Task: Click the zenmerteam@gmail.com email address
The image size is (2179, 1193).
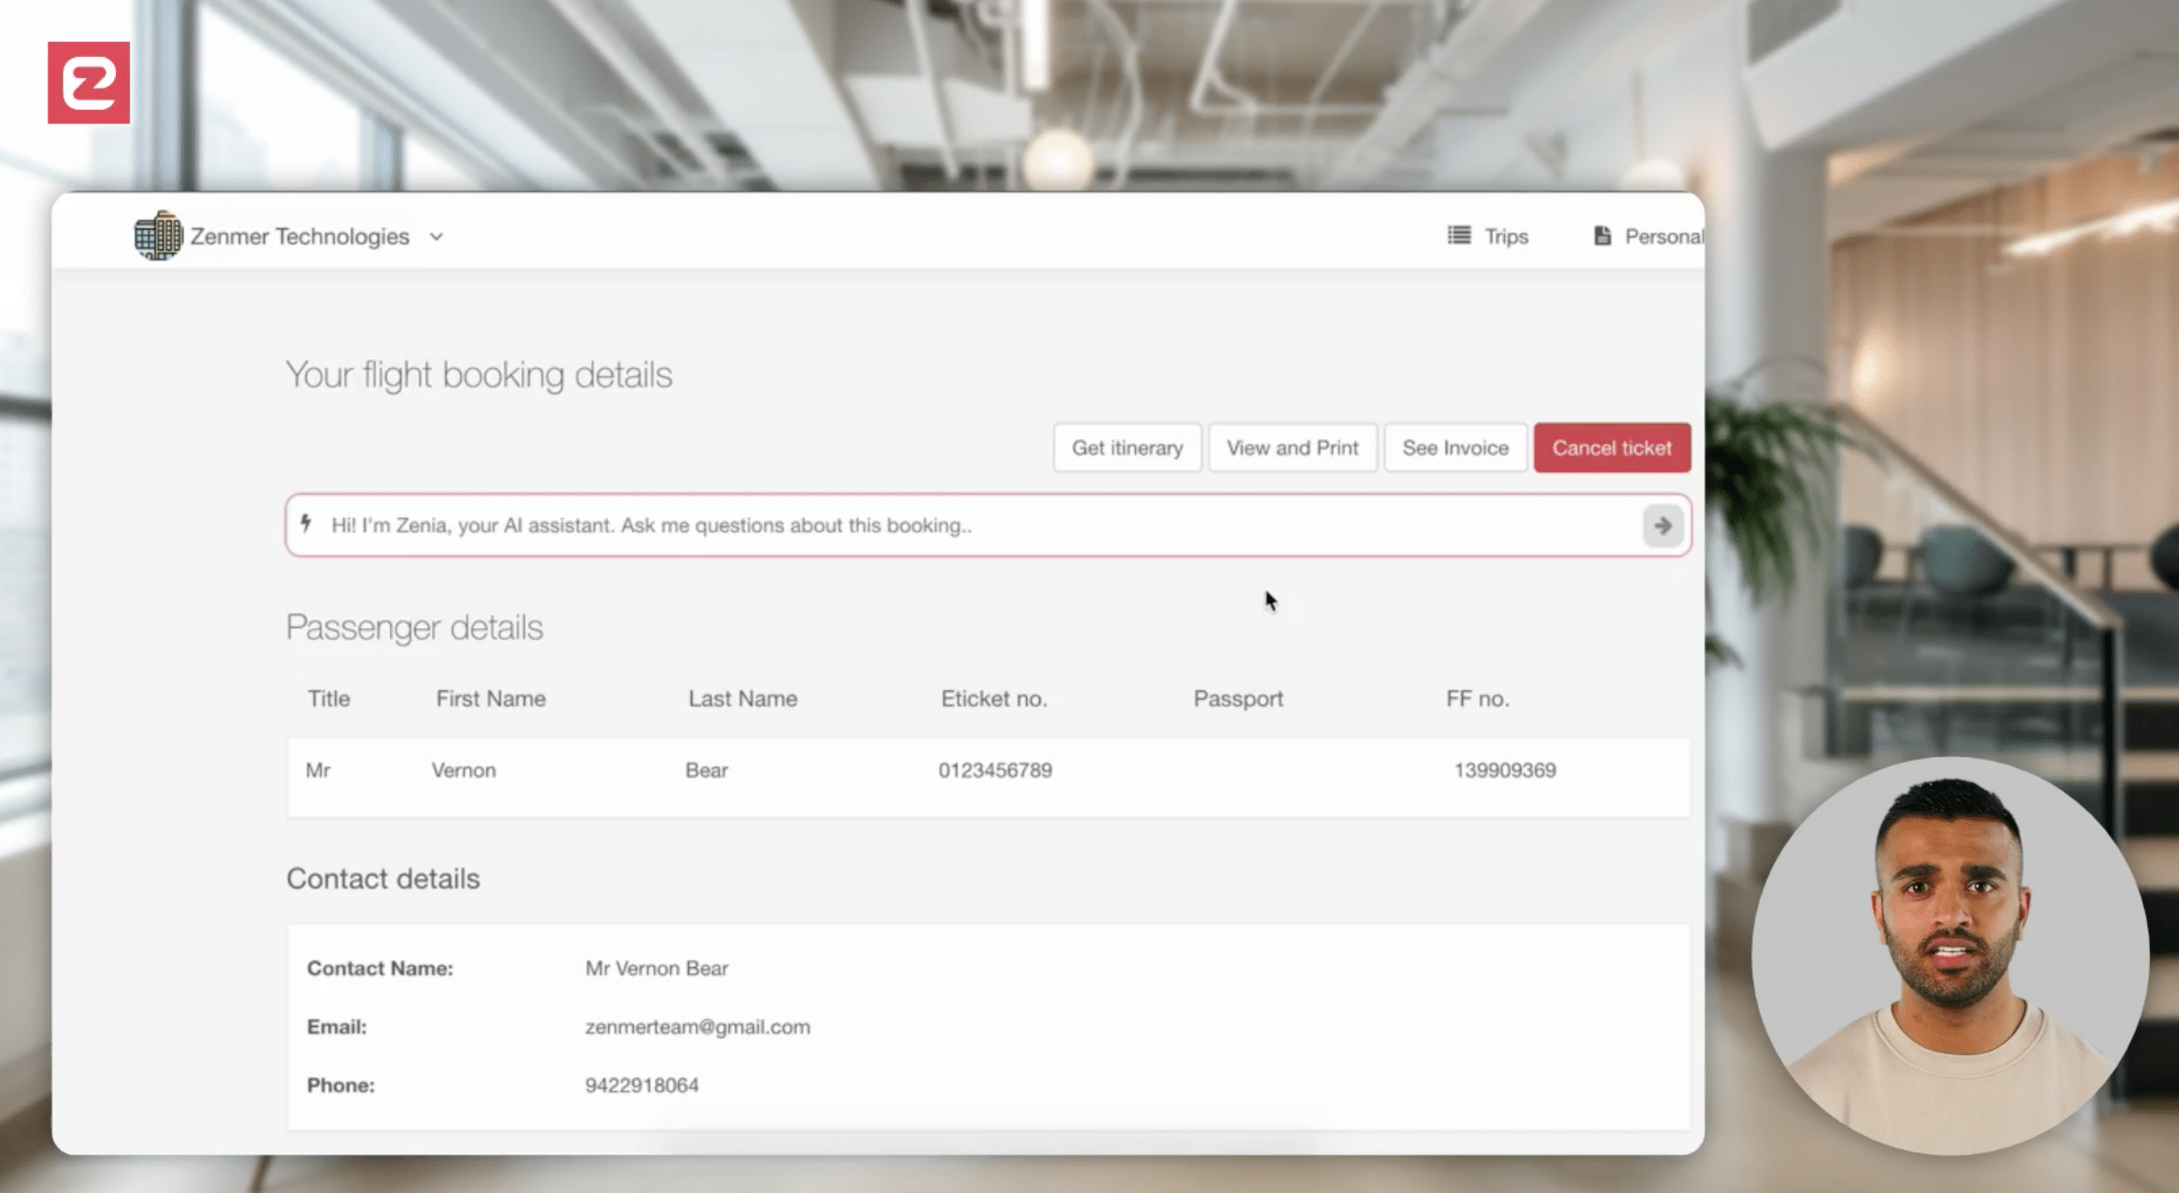Action: click(x=697, y=1026)
